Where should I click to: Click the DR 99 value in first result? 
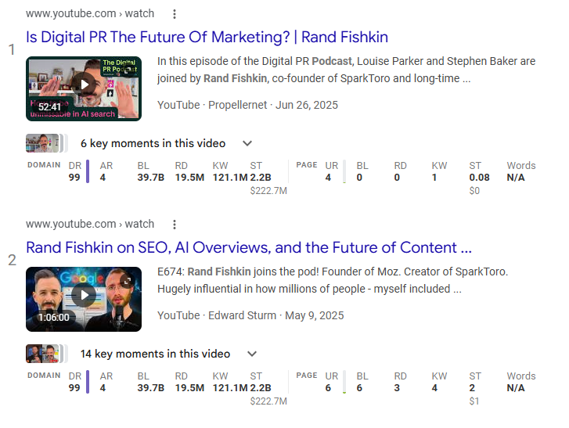74,178
